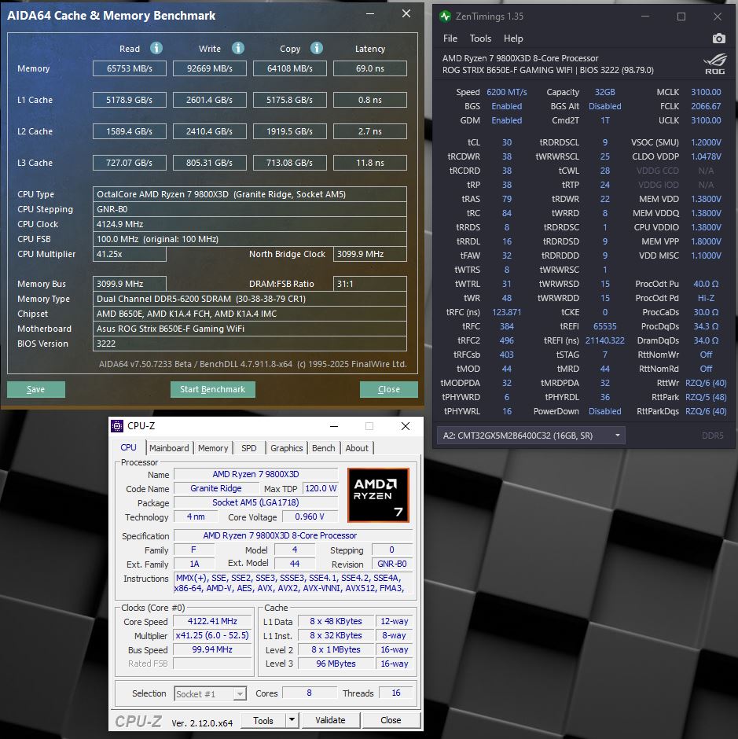Click the Memory Copy value 64108 MB/s
The width and height of the screenshot is (738, 739).
(x=290, y=68)
